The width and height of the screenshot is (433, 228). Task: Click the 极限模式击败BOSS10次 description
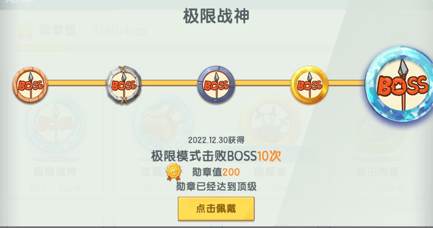[216, 156]
